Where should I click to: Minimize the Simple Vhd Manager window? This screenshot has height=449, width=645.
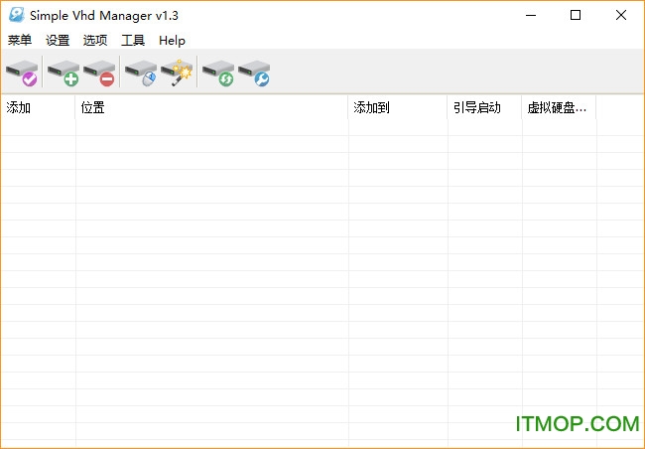click(x=531, y=15)
